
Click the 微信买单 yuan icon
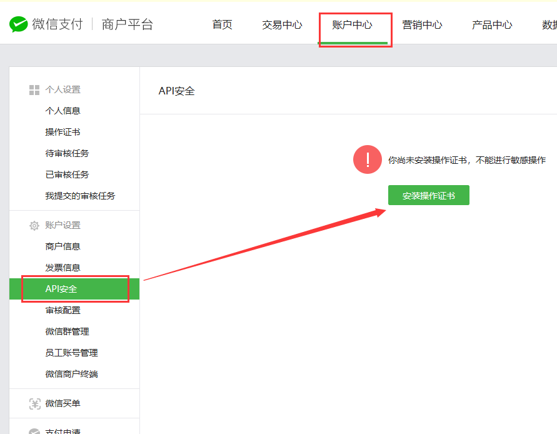(35, 404)
